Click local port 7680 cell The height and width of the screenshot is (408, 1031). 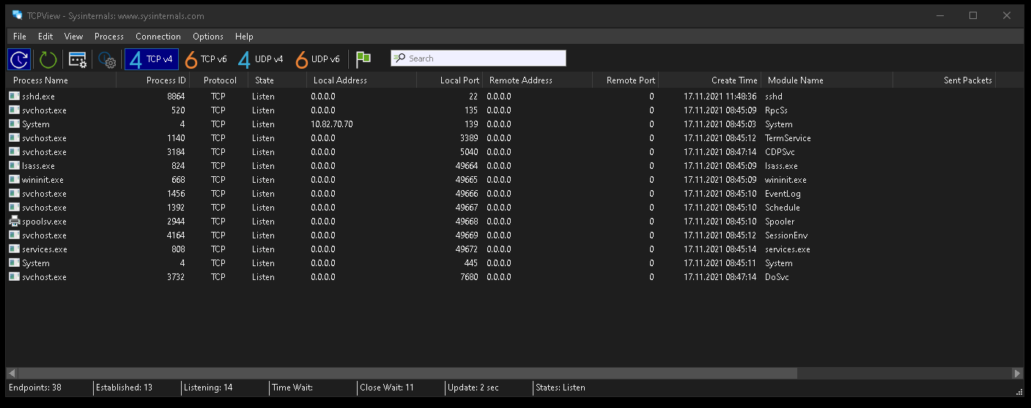469,277
